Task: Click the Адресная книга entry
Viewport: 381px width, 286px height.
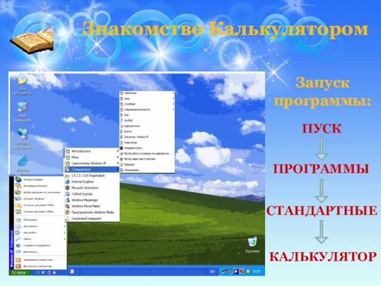Action: pyautogui.click(x=147, y=126)
